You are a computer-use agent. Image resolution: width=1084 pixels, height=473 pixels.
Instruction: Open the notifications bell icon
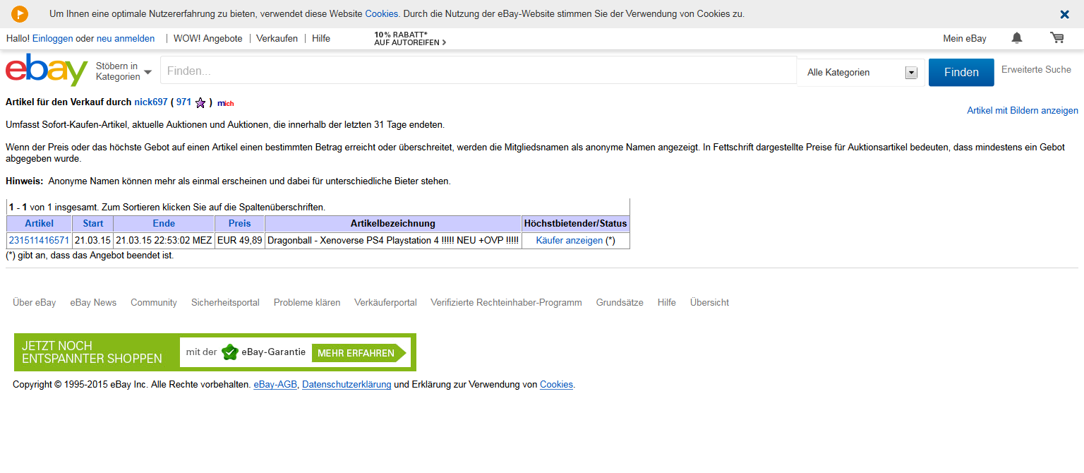click(1016, 38)
